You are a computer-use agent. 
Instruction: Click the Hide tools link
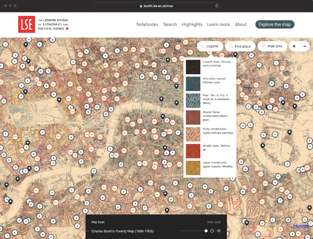click(x=214, y=222)
